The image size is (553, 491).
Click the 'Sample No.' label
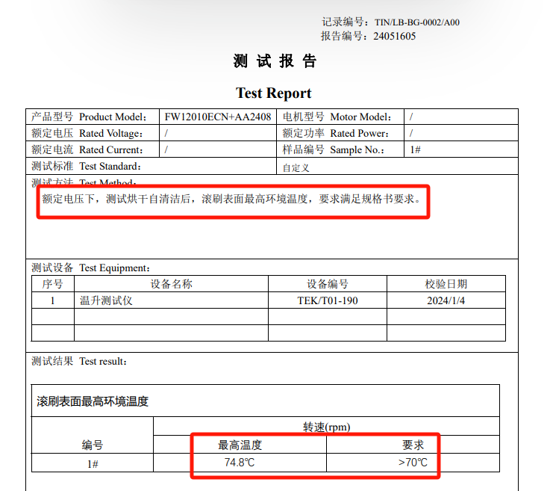point(333,149)
